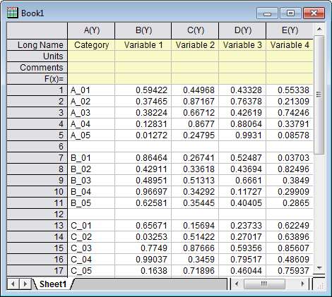This screenshot has height=297, width=332.
Task: Click the sheet tab scroll left arrow
Action: [13, 284]
